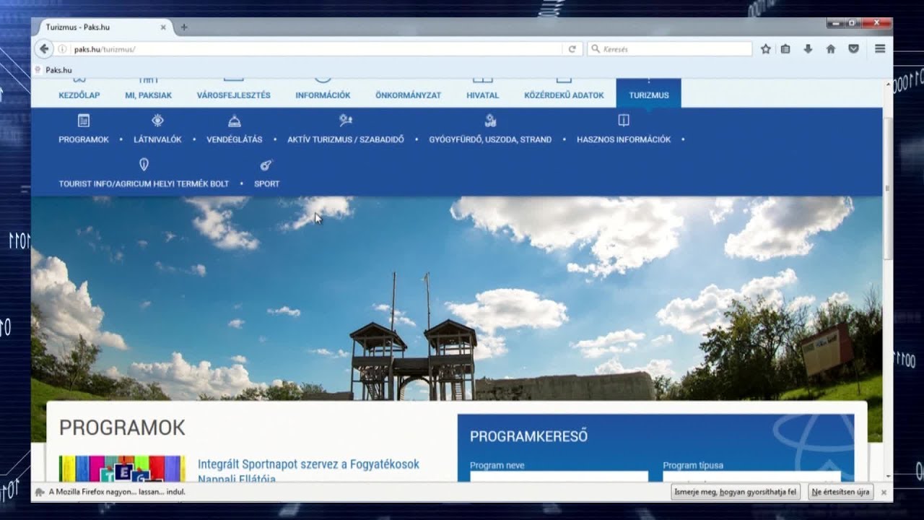Close the Turizmus - Paks.hu tab
The width and height of the screenshot is (924, 520).
point(163,27)
